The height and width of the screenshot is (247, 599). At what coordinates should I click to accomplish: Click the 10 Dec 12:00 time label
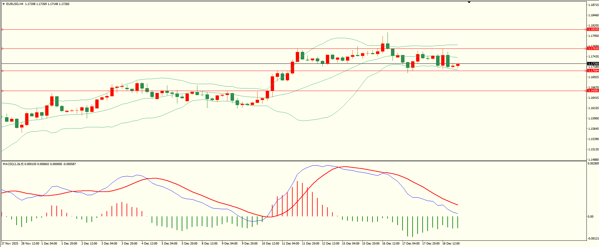coord(270,244)
